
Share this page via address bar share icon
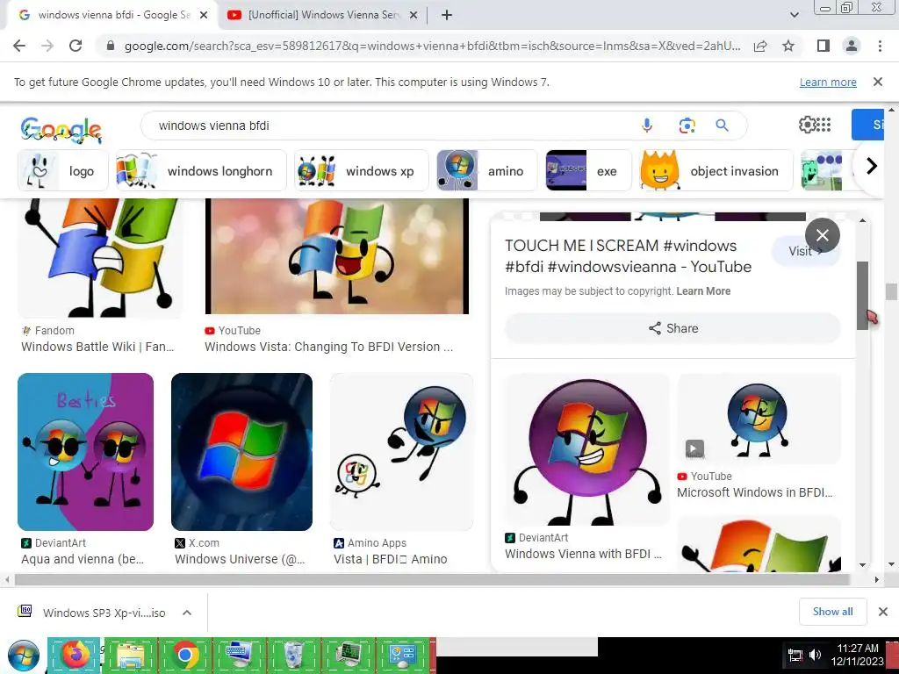tap(760, 46)
